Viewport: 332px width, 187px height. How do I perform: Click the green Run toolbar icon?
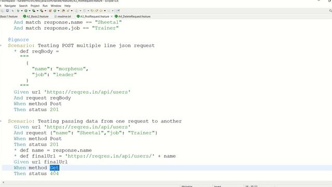point(25,10)
